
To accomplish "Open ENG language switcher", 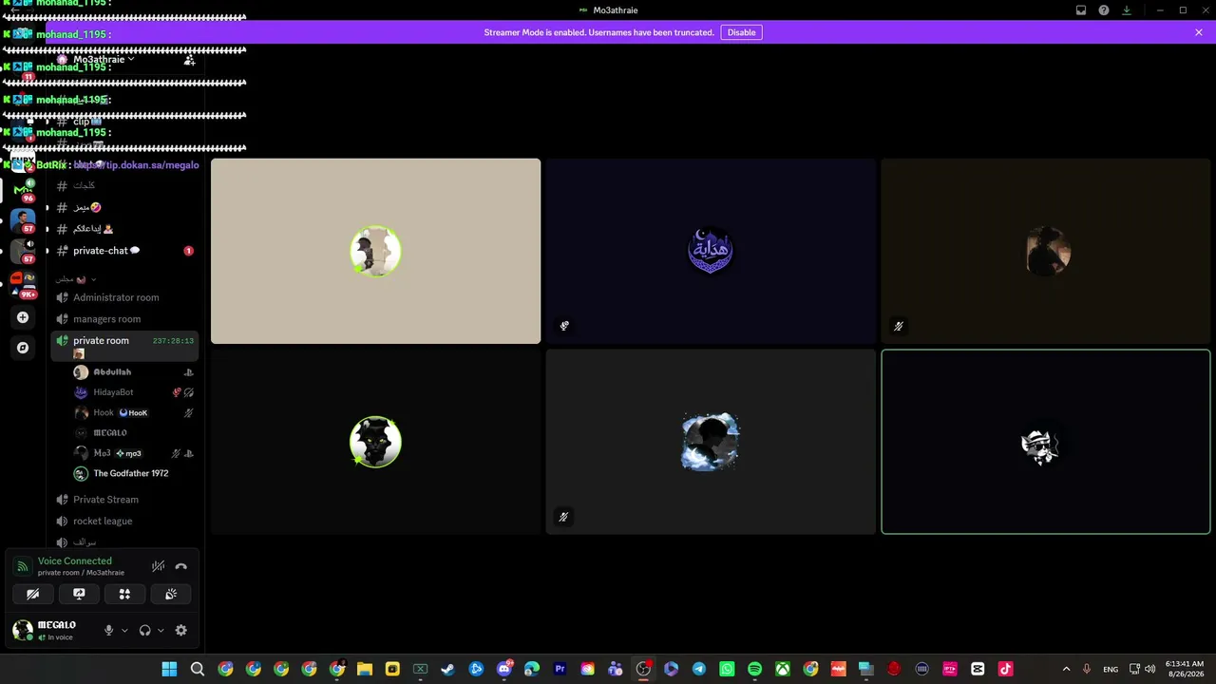I will tap(1110, 669).
